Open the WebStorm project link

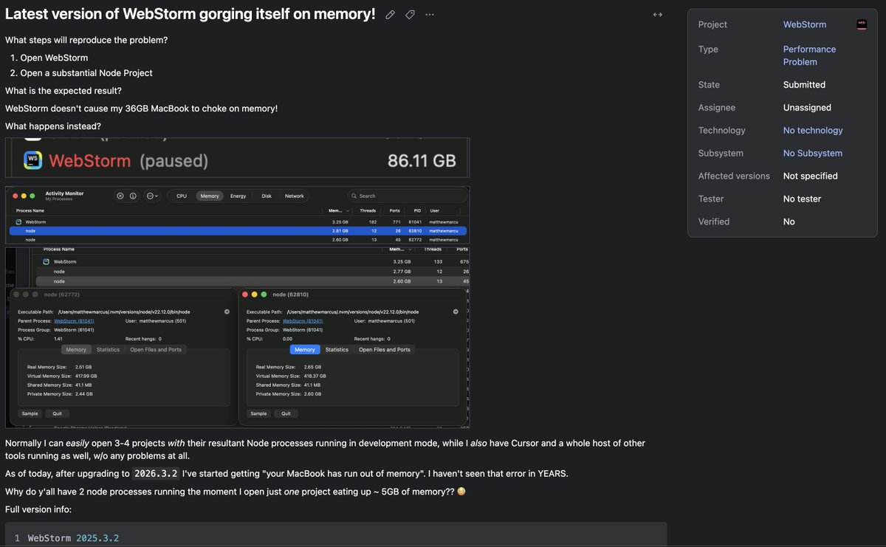[x=805, y=24]
